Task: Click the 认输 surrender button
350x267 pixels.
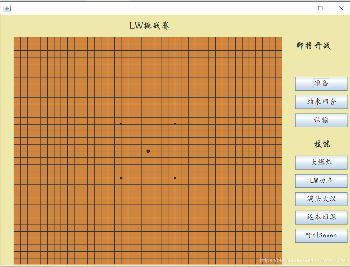Action: click(x=321, y=120)
